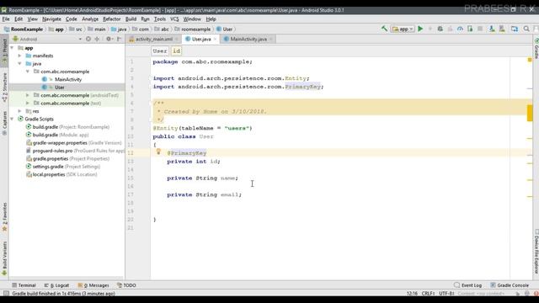Click Attach debugger to Android process icon
The height and width of the screenshot is (303, 539).
coord(470,29)
